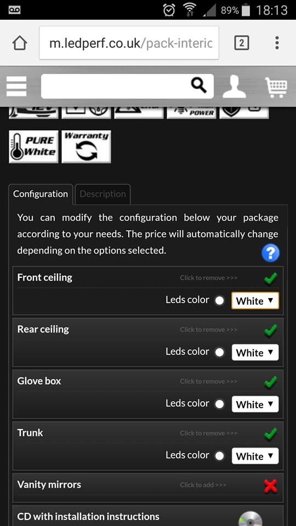Click 'Click to remove' for Glove box
The image size is (296, 526).
(208, 381)
